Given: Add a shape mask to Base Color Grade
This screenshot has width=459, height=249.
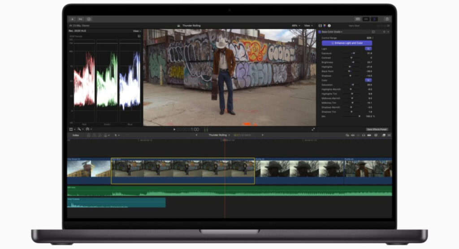Looking at the screenshot, I should [x=373, y=32].
